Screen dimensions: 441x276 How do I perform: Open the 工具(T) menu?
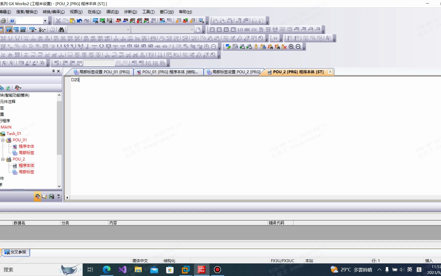[x=148, y=12]
